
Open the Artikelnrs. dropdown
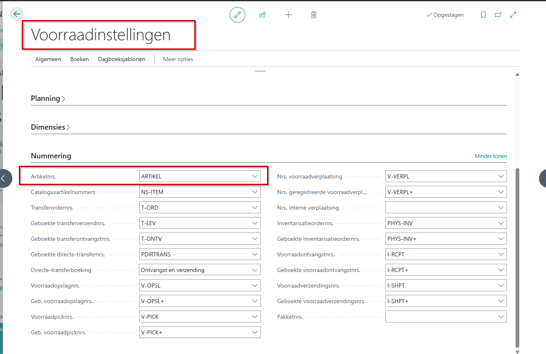point(254,176)
